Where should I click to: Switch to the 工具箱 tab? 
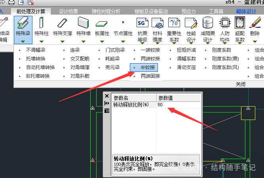(216, 11)
